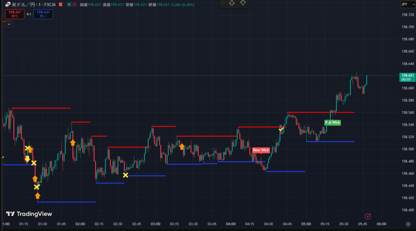
Task: Click the pink lightning bolt icon
Action: 368,216
